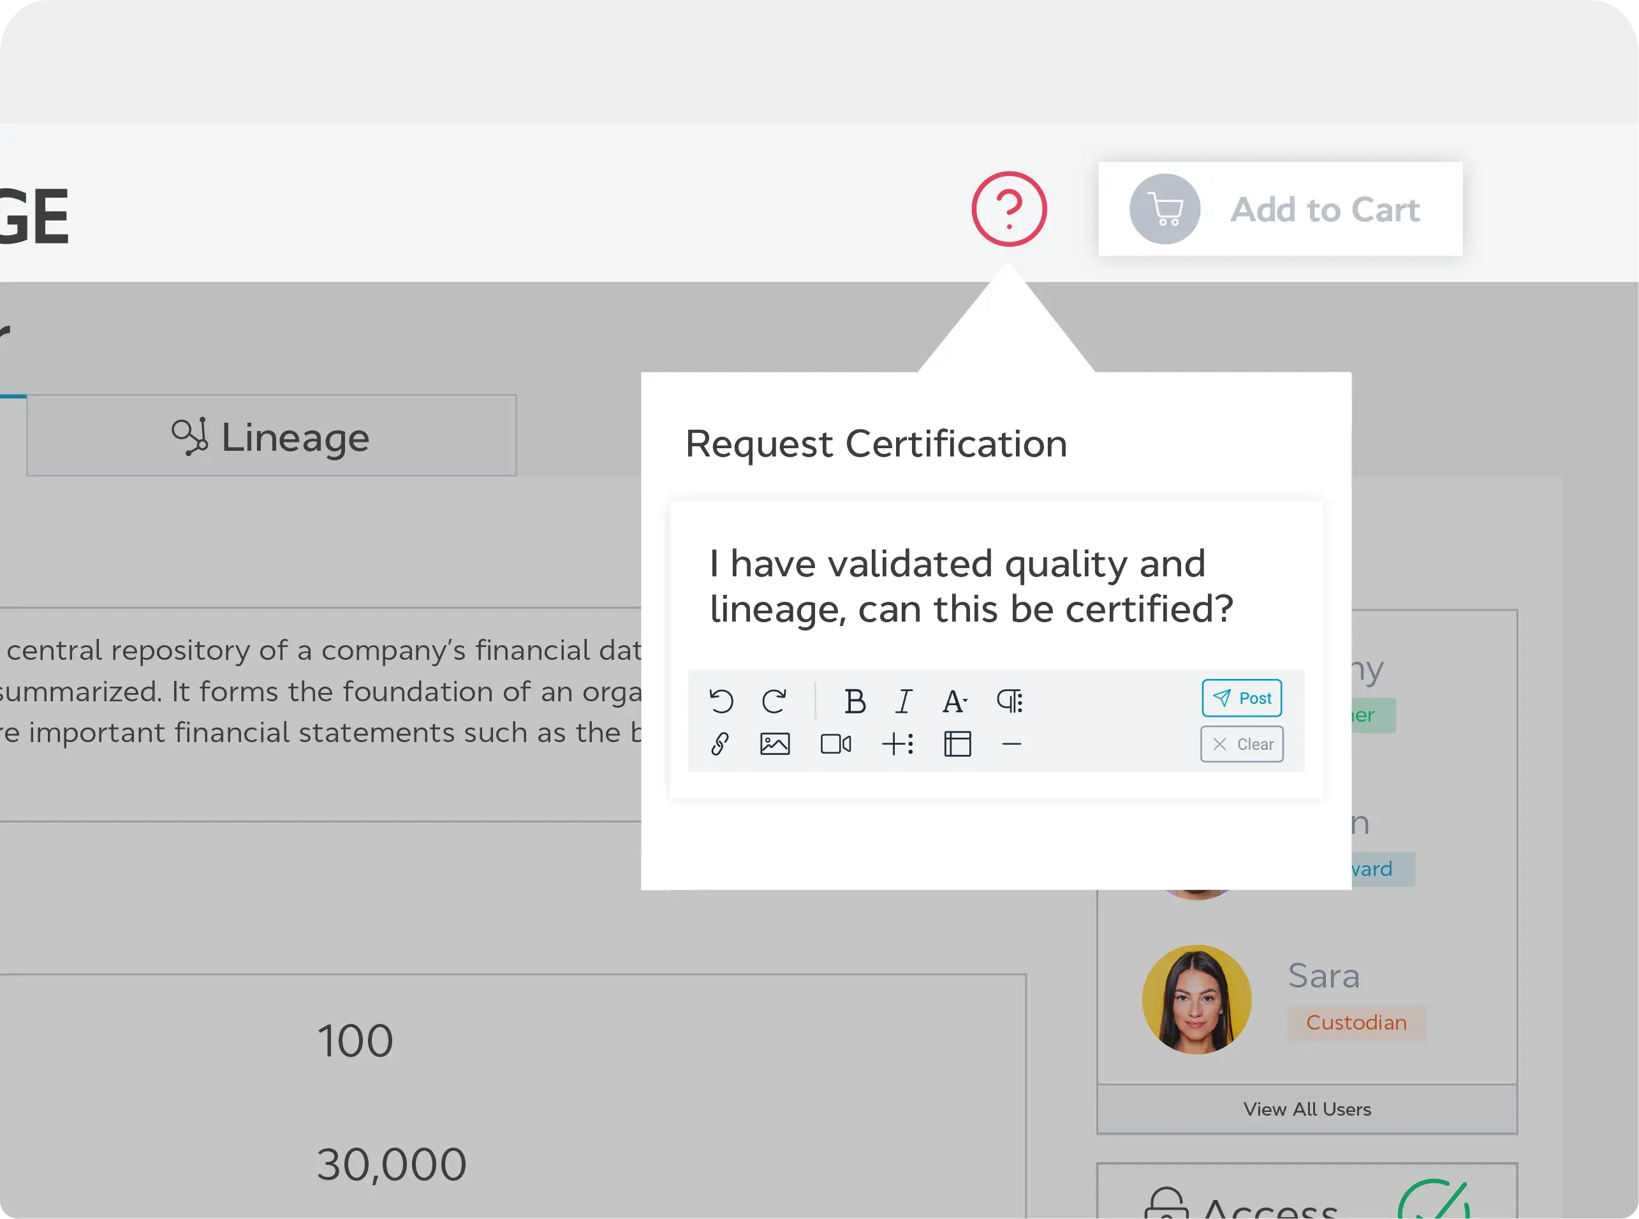This screenshot has height=1219, width=1639.
Task: Click Sara's profile photo
Action: click(x=1196, y=999)
